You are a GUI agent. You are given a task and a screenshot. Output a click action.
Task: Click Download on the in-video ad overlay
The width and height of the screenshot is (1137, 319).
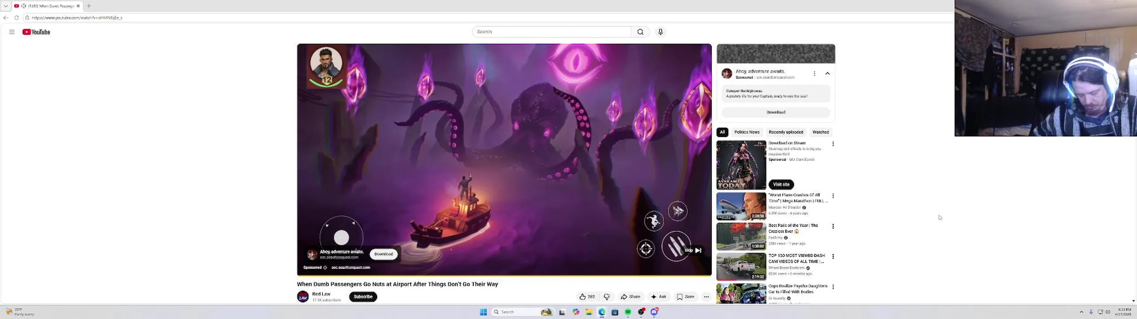tap(383, 254)
